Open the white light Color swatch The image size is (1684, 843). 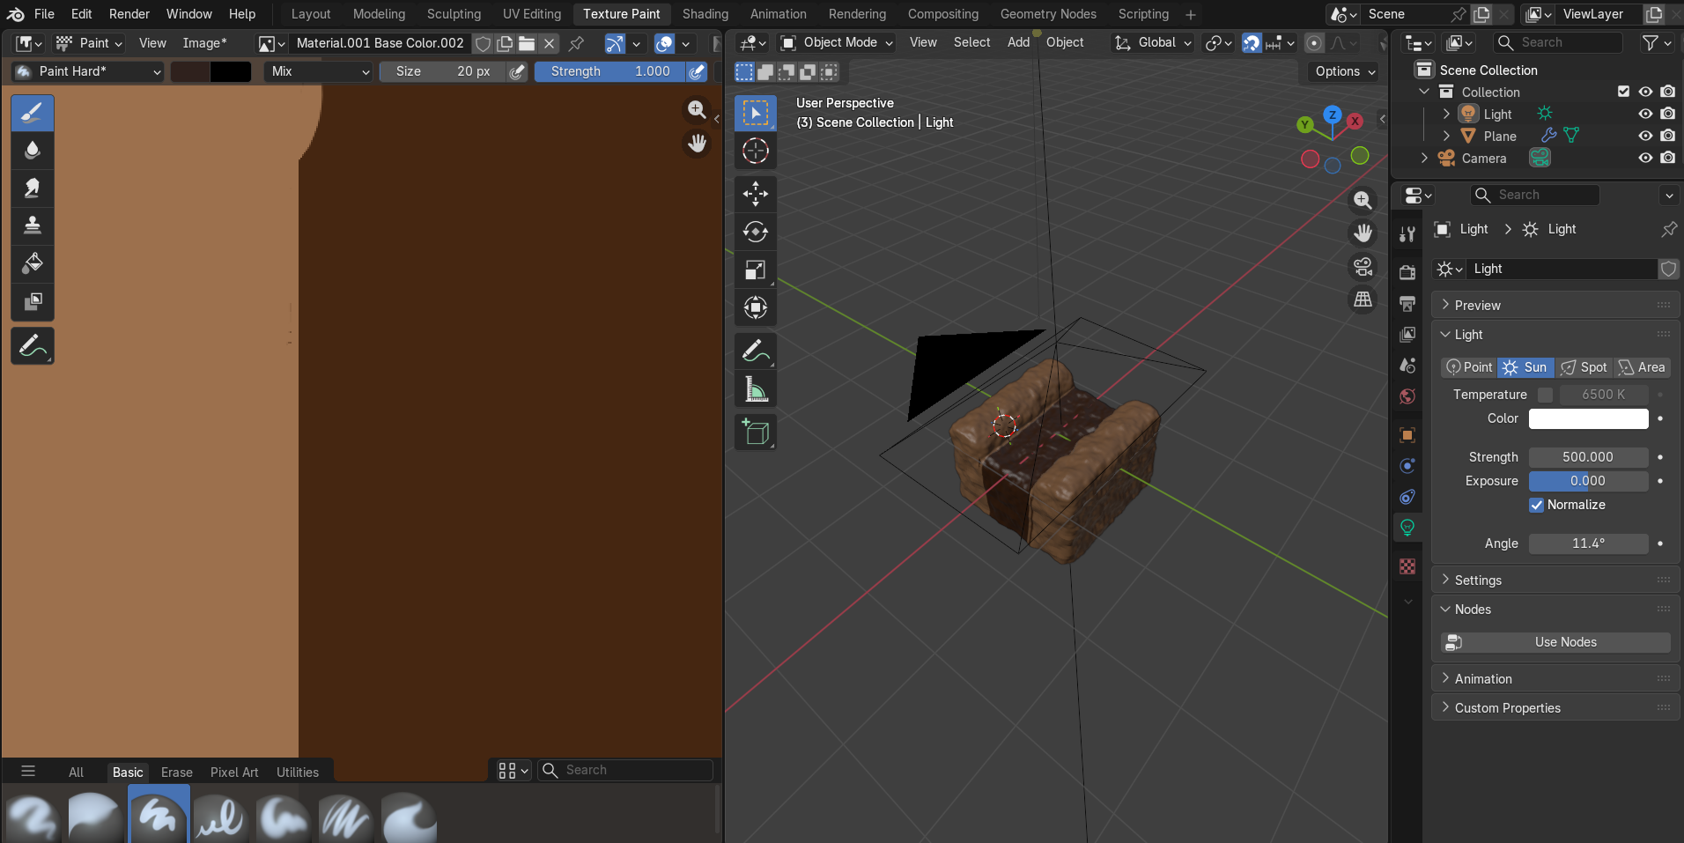[1588, 418]
